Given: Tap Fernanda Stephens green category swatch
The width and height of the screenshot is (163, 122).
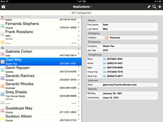Looking at the screenshot, I should (x=2, y=26).
